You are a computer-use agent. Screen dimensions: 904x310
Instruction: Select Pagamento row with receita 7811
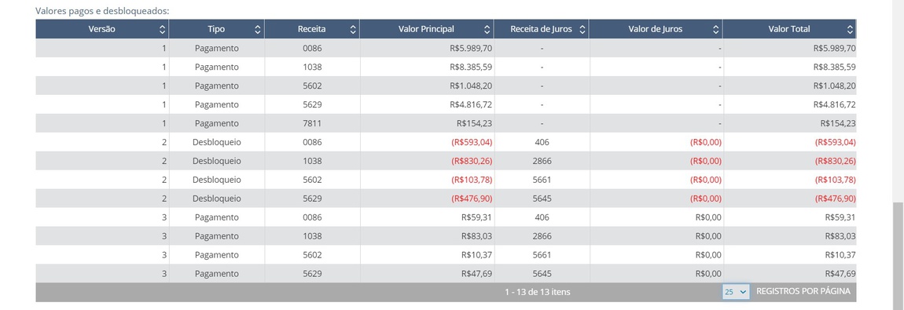click(446, 123)
